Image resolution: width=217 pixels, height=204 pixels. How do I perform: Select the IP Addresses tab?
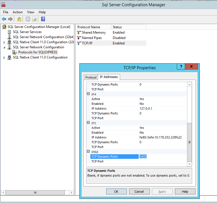pyautogui.click(x=109, y=77)
